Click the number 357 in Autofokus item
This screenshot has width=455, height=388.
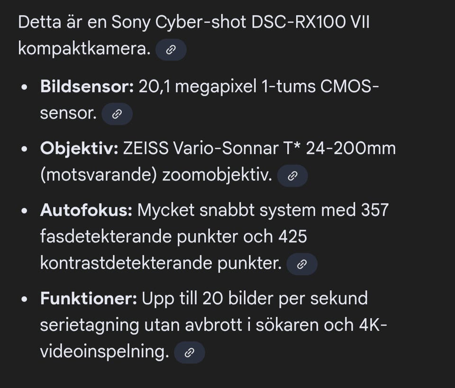[x=374, y=210]
